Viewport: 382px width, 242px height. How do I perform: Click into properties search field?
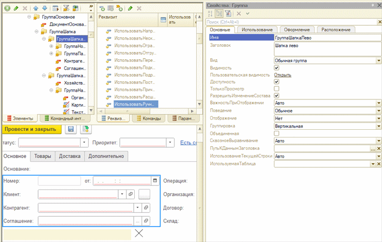pos(292,22)
